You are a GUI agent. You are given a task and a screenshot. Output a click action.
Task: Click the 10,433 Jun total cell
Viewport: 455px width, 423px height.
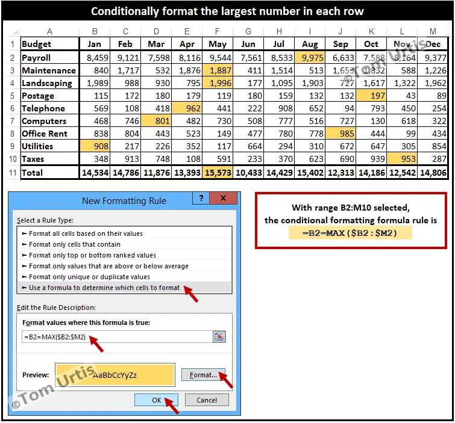[248, 173]
